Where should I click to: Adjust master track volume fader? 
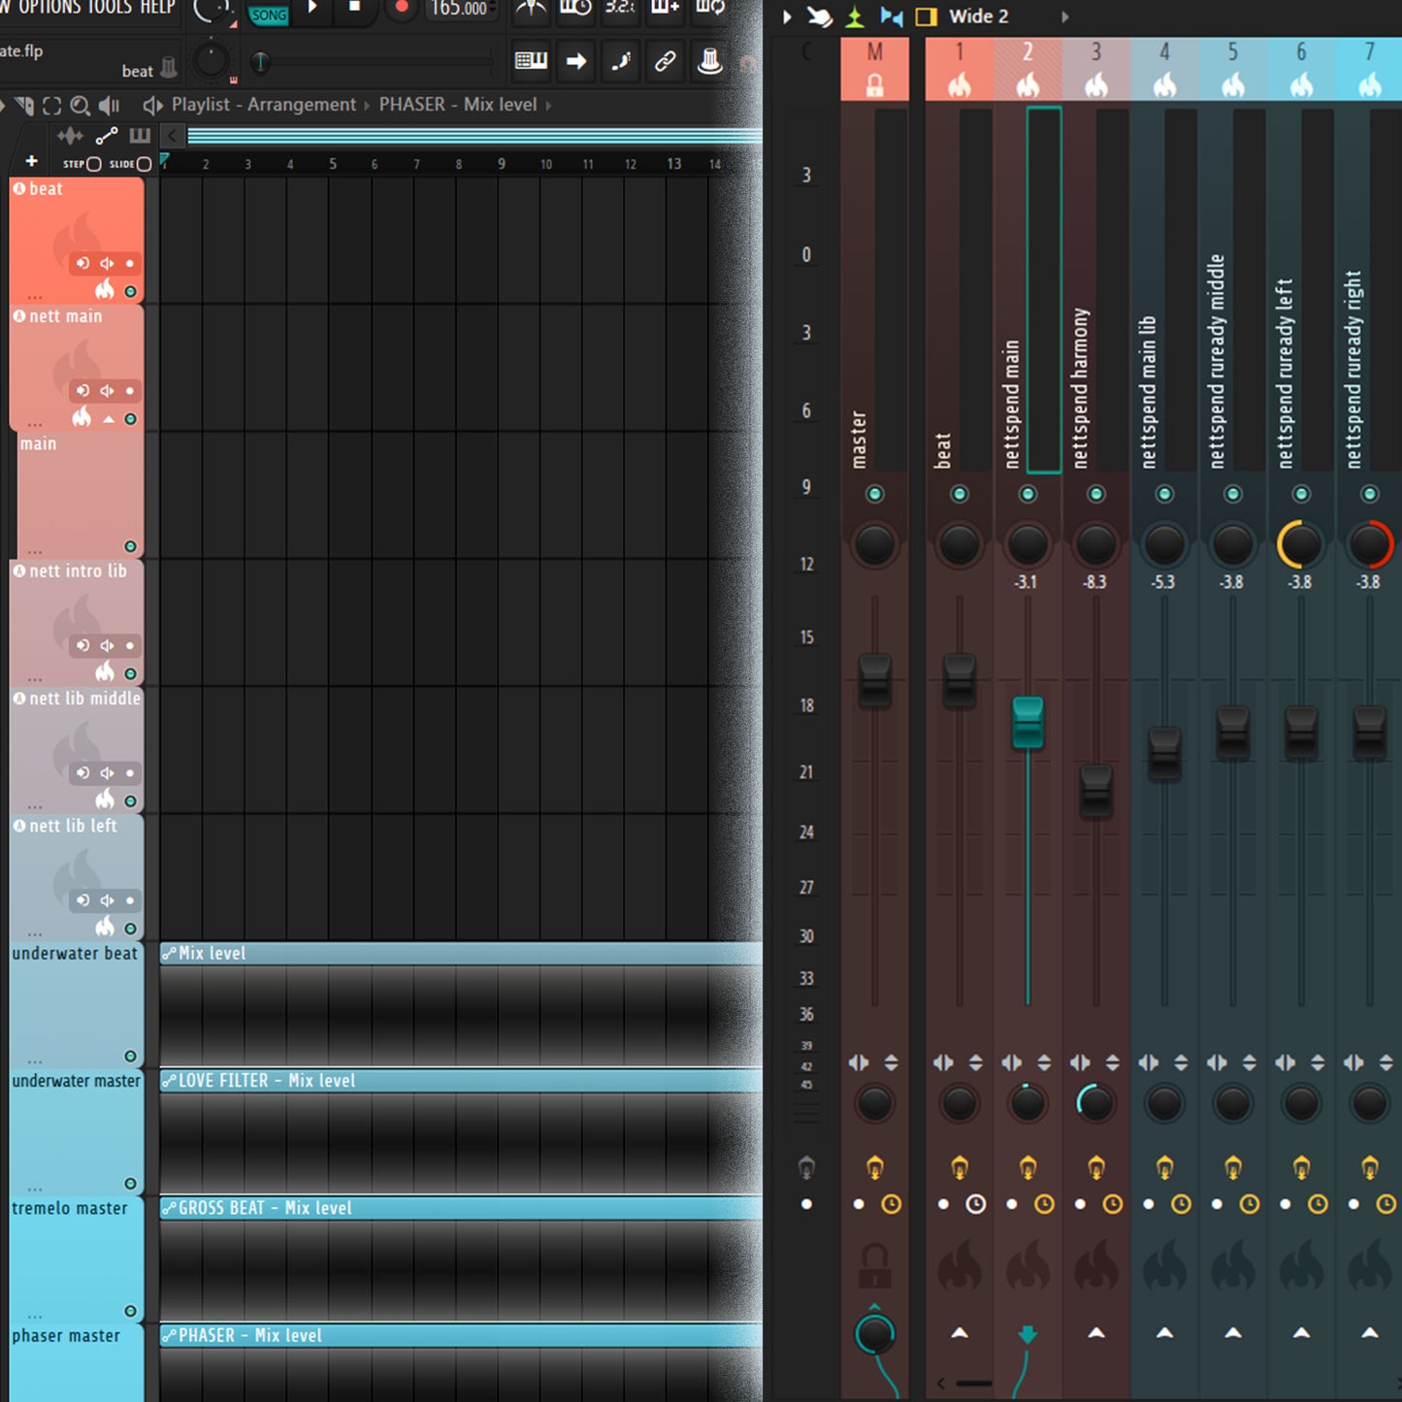875,679
